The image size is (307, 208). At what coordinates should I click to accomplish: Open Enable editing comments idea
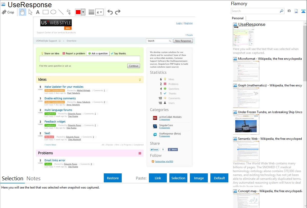tap(60, 98)
